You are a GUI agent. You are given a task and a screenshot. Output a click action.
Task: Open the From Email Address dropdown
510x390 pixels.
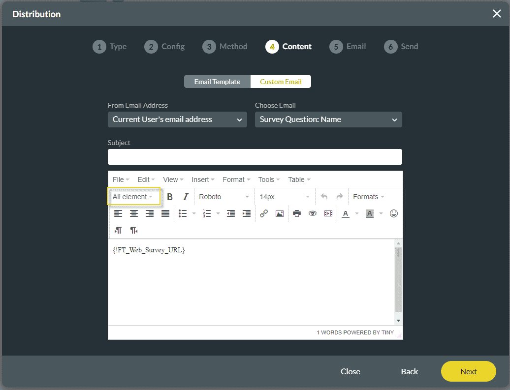click(177, 120)
